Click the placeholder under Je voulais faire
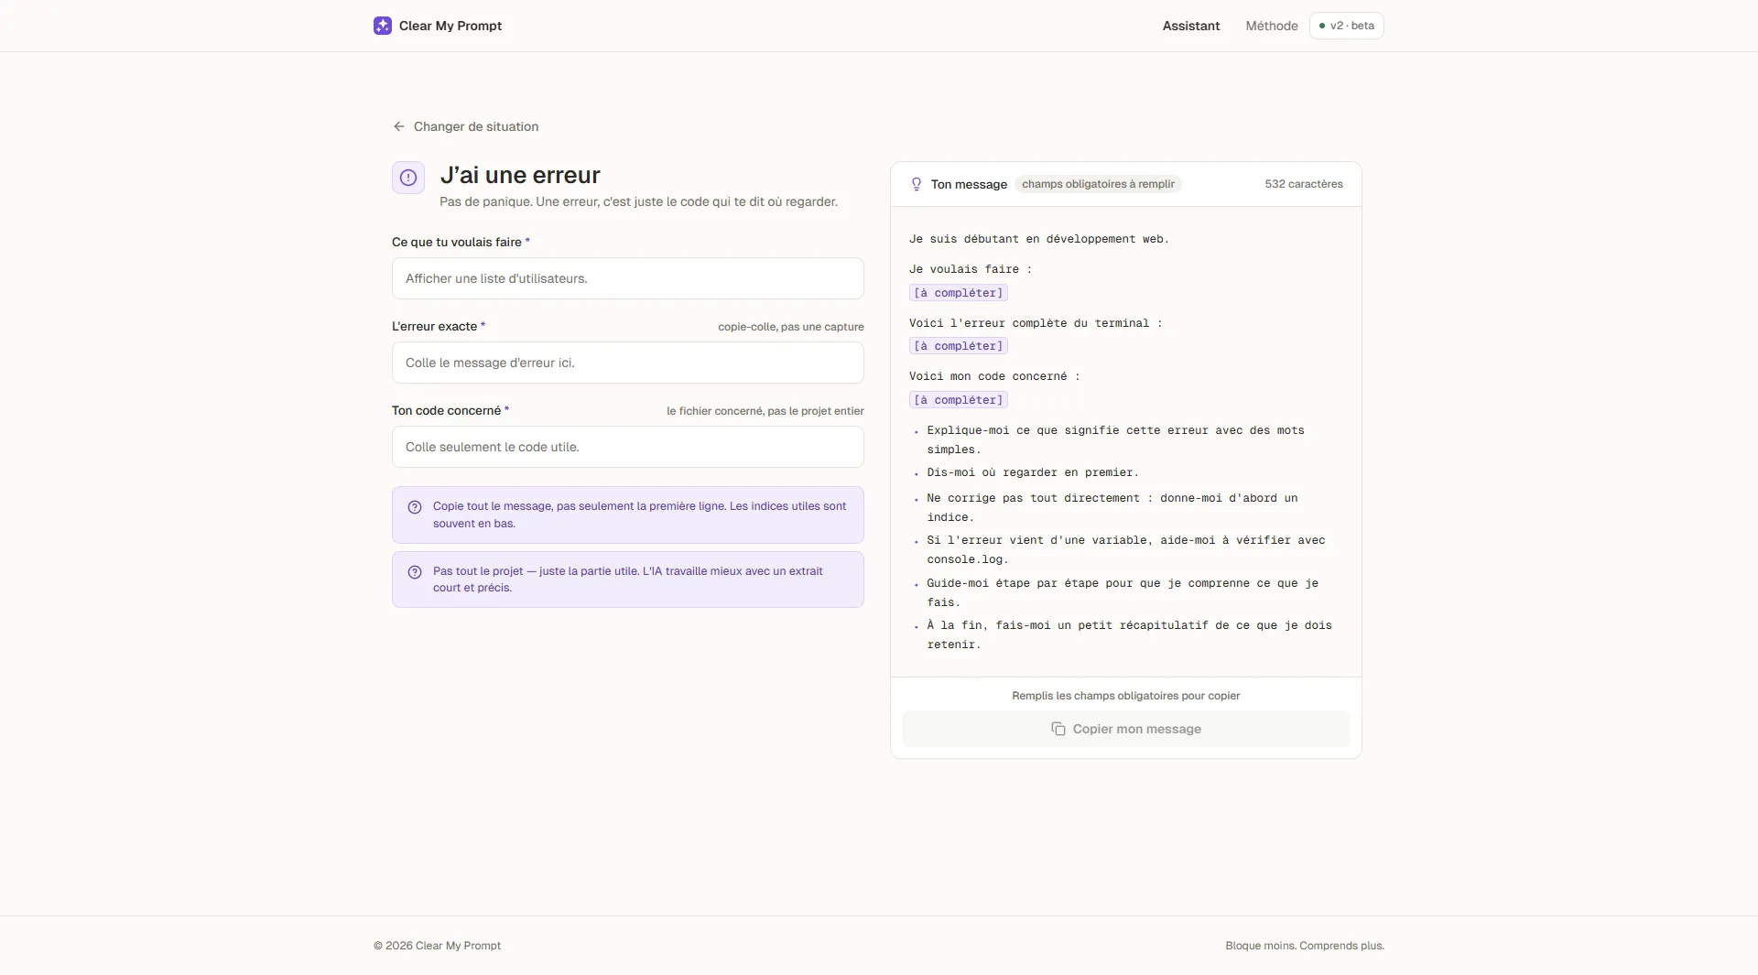Viewport: 1758px width, 975px height. (x=959, y=293)
